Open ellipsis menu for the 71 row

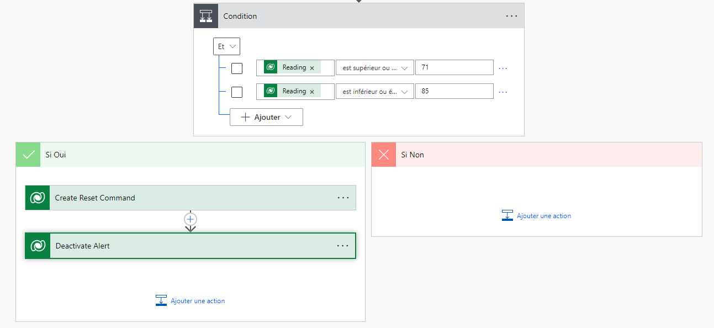pos(503,68)
